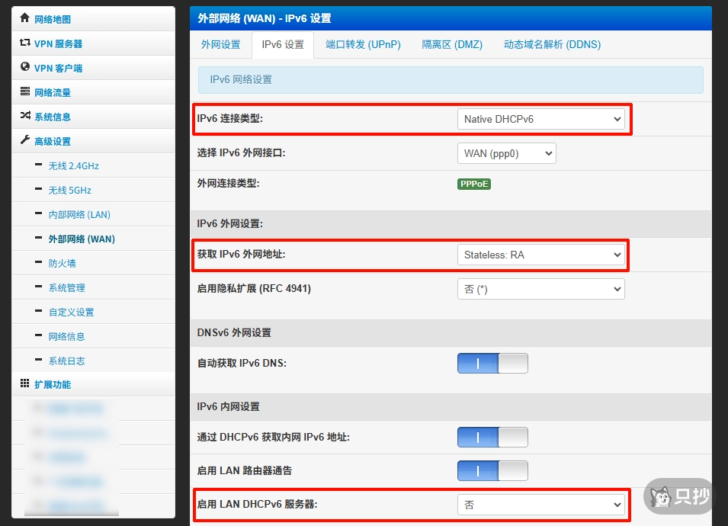Open the IPv6 连接类型 dropdown
Screen dimensions: 728x526
[x=540, y=119]
